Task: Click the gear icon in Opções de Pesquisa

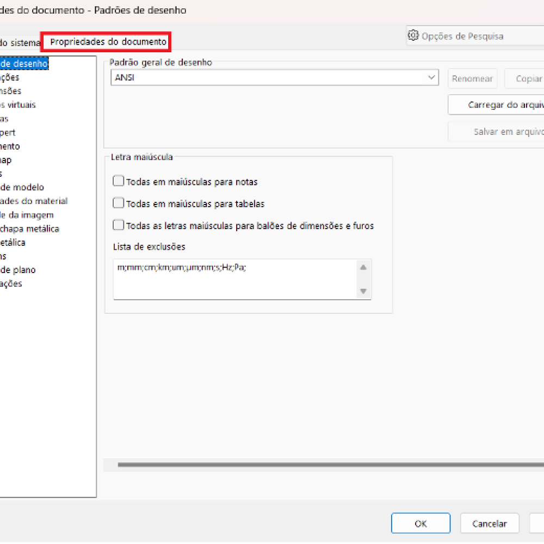Action: (413, 36)
